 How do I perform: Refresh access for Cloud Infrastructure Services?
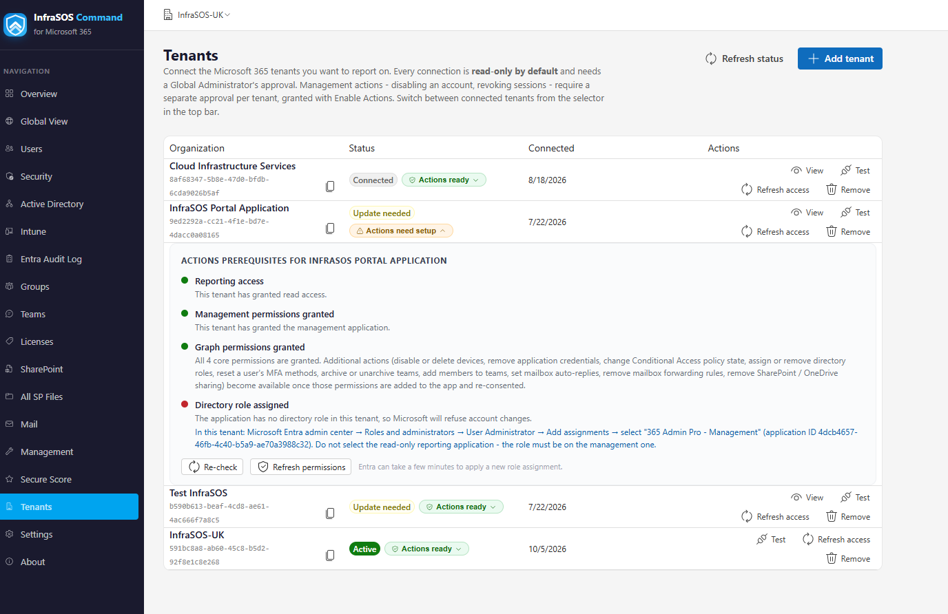click(775, 190)
